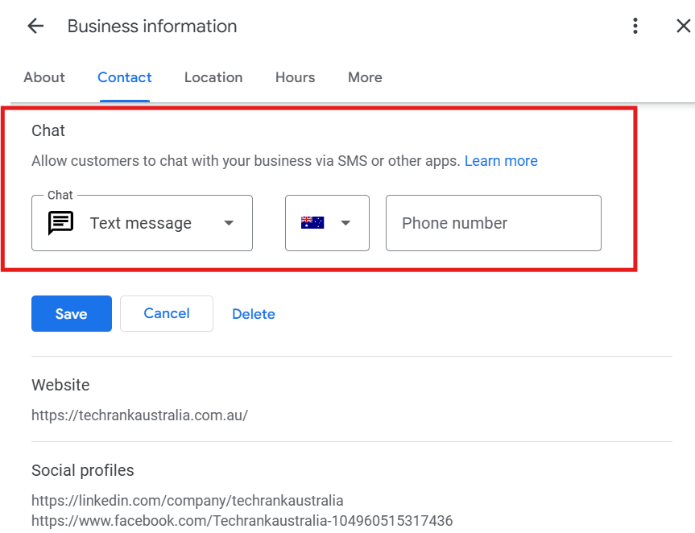This screenshot has height=533, width=695.
Task: Select the Contact tab
Action: (x=125, y=77)
